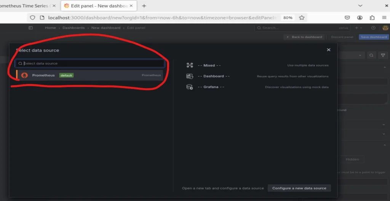Viewport: 390px width, 201px height.
Task: Click the Prometheus flame logo icon
Action: [25, 75]
